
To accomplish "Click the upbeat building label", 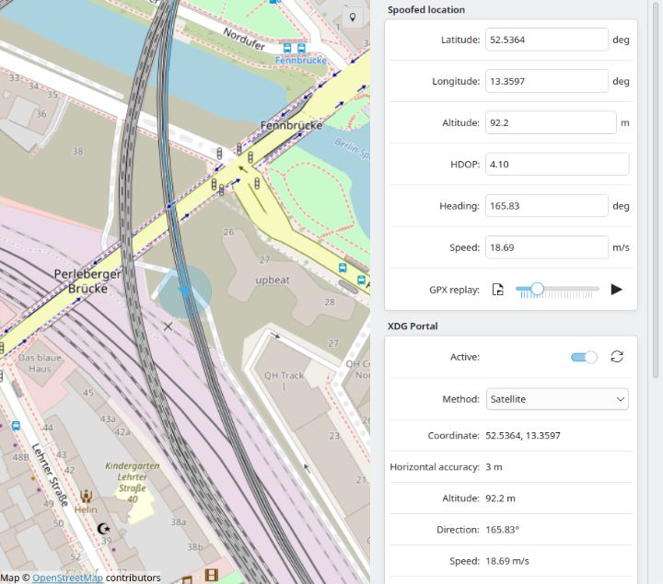I will coord(273,280).
